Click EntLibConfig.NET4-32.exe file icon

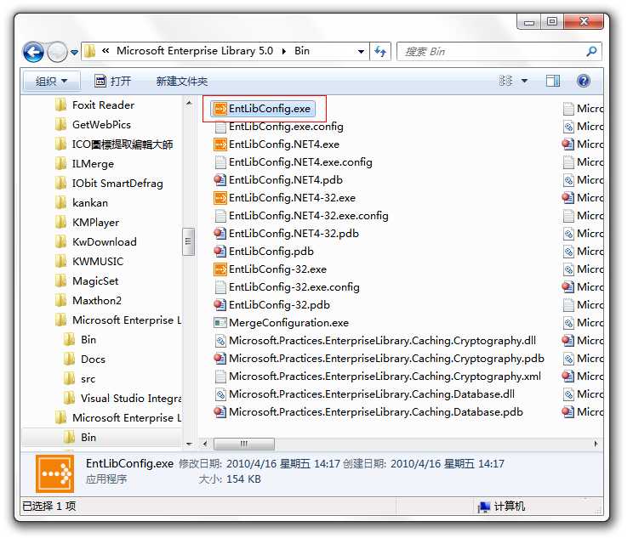point(220,198)
